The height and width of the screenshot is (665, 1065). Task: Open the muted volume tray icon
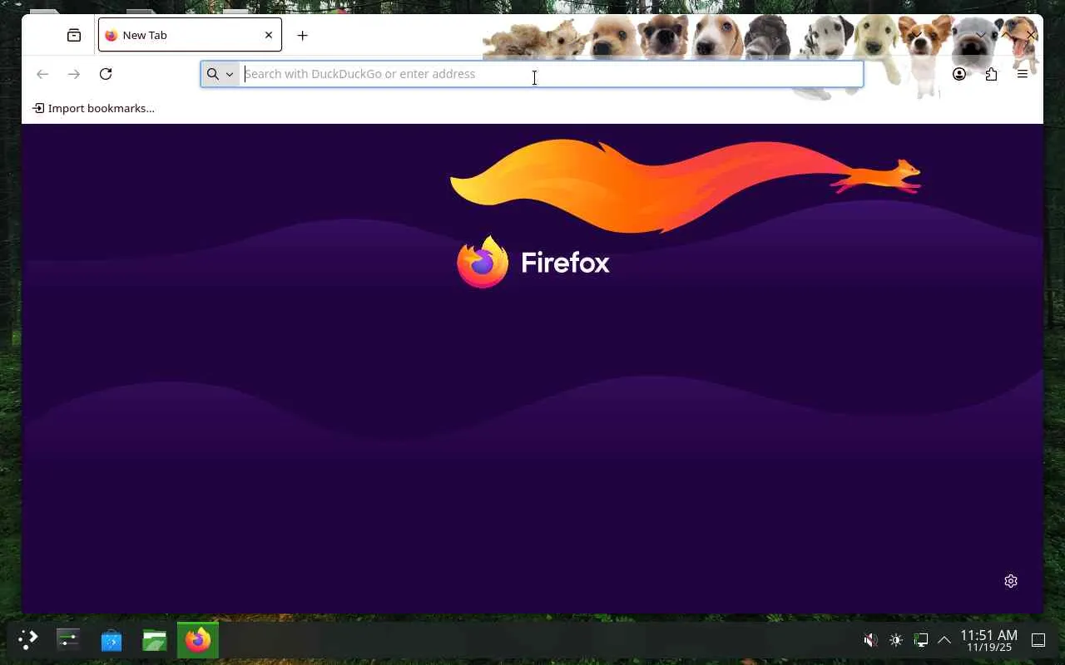(870, 640)
